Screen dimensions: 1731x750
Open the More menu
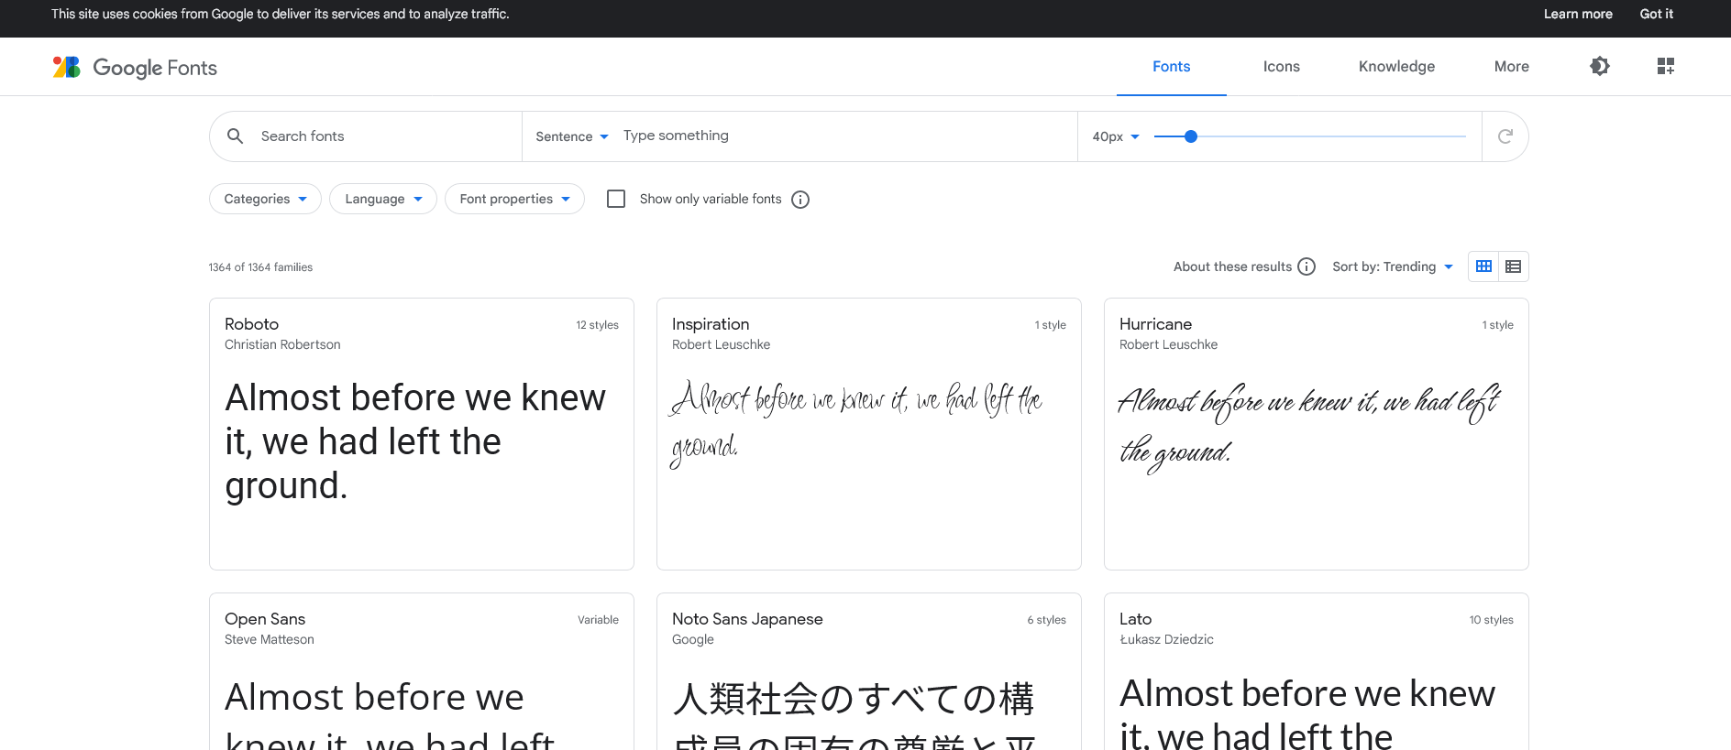[1512, 66]
